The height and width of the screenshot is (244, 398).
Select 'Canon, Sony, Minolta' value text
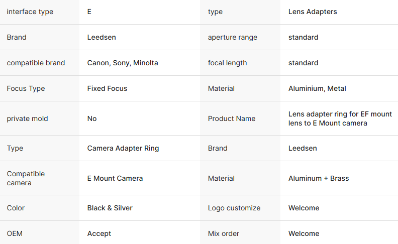pyautogui.click(x=123, y=63)
